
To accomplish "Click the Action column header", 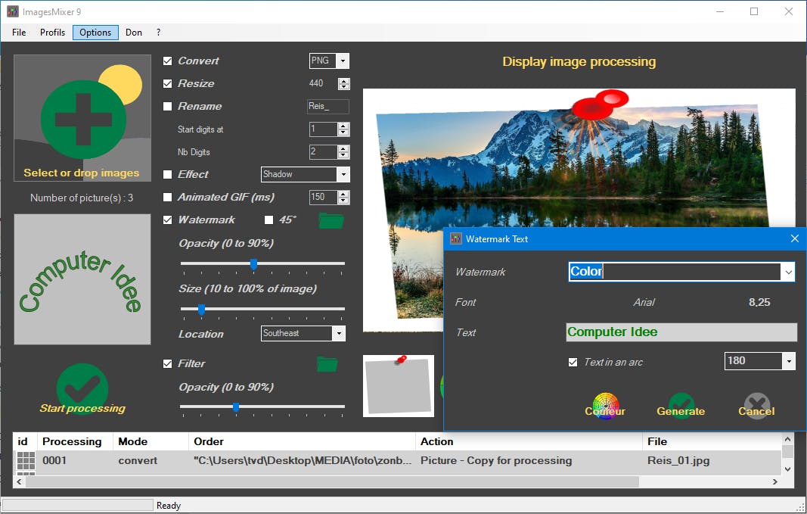I will (529, 441).
